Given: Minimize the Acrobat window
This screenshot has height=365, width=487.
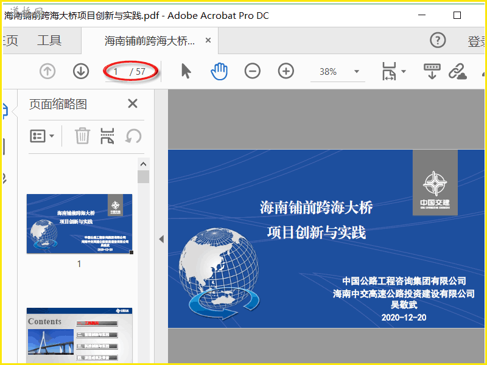Looking at the screenshot, I should pyautogui.click(x=422, y=15).
